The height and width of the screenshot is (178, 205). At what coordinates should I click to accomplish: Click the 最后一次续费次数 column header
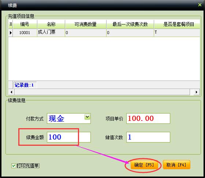point(130,24)
